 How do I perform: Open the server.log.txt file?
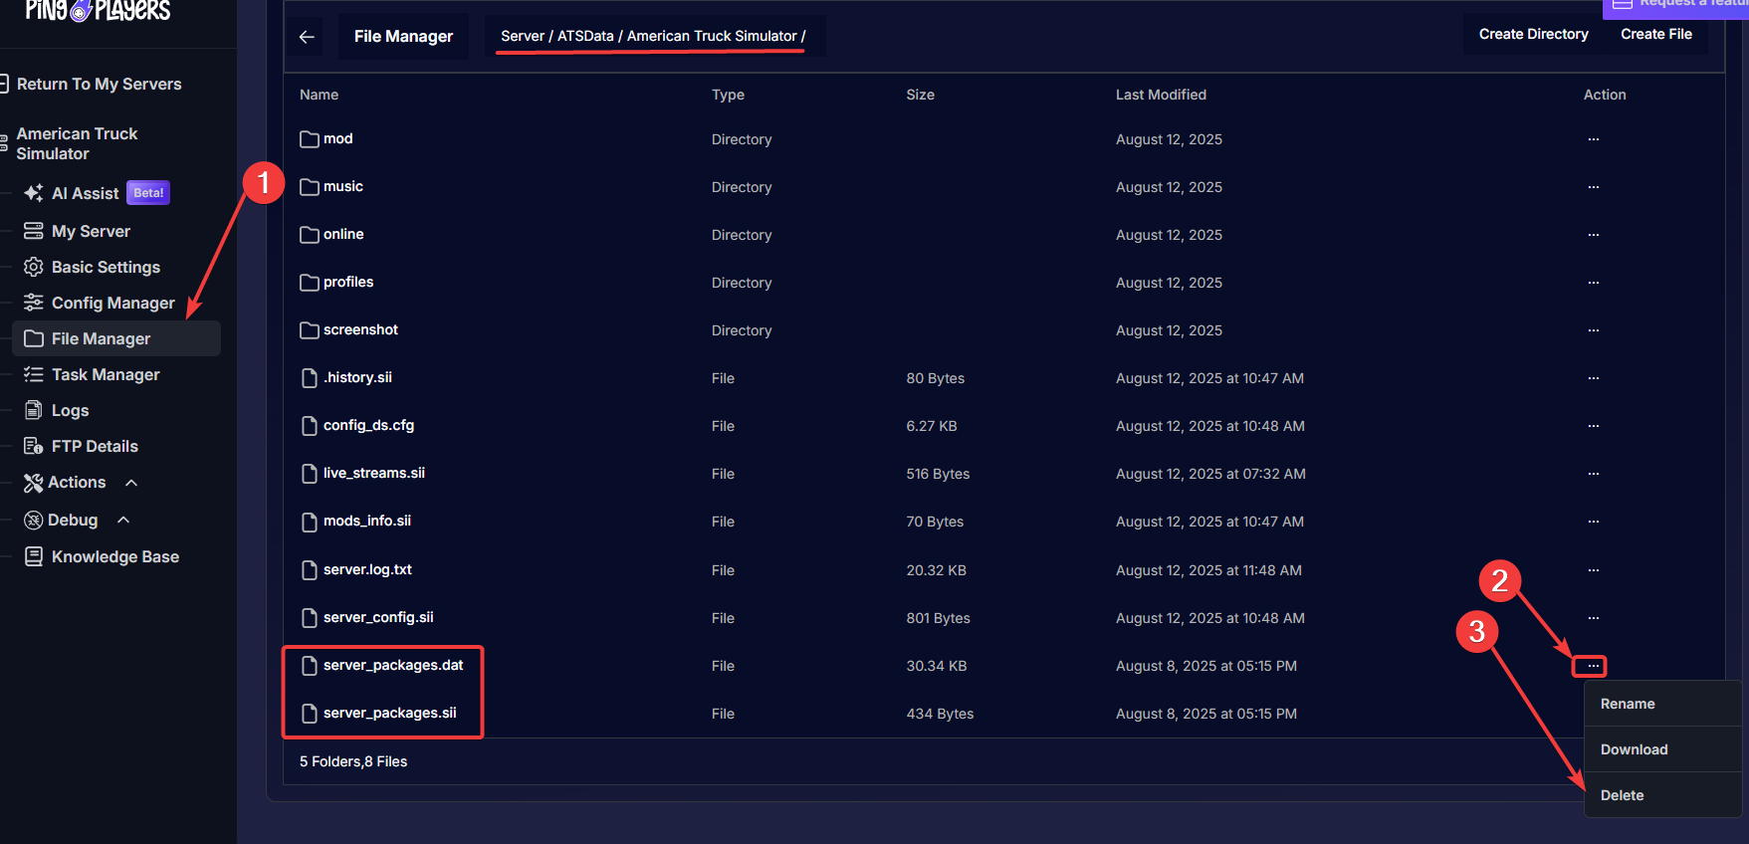click(x=356, y=570)
